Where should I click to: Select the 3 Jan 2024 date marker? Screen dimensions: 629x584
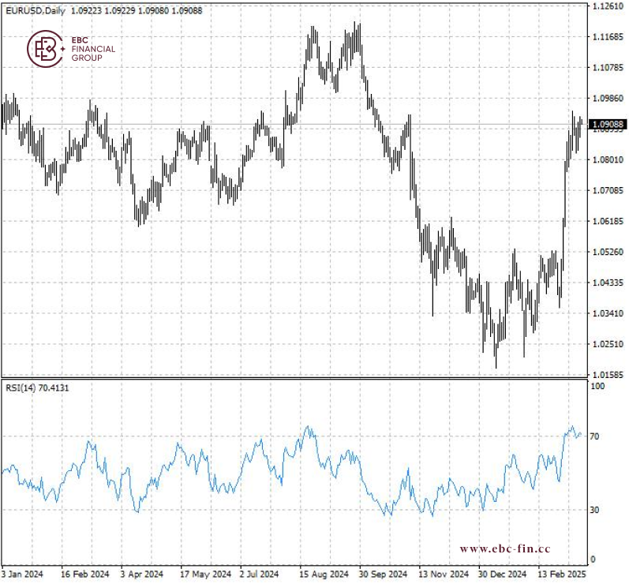coord(24,575)
